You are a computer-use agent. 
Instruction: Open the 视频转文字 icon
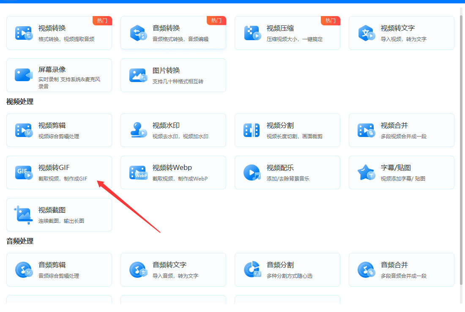[x=367, y=33]
